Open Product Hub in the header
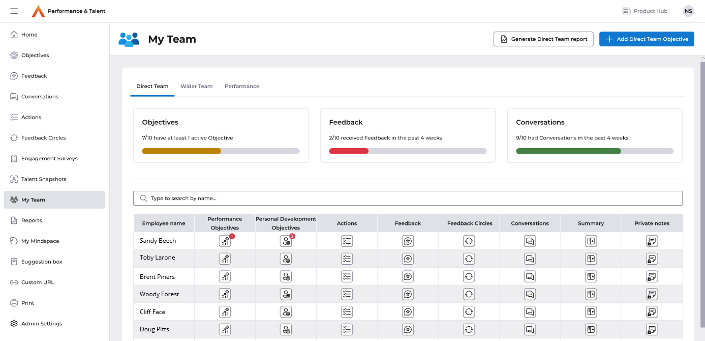The width and height of the screenshot is (705, 341). (645, 11)
